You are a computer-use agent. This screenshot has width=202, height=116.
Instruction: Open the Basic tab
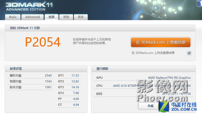coord(13,17)
